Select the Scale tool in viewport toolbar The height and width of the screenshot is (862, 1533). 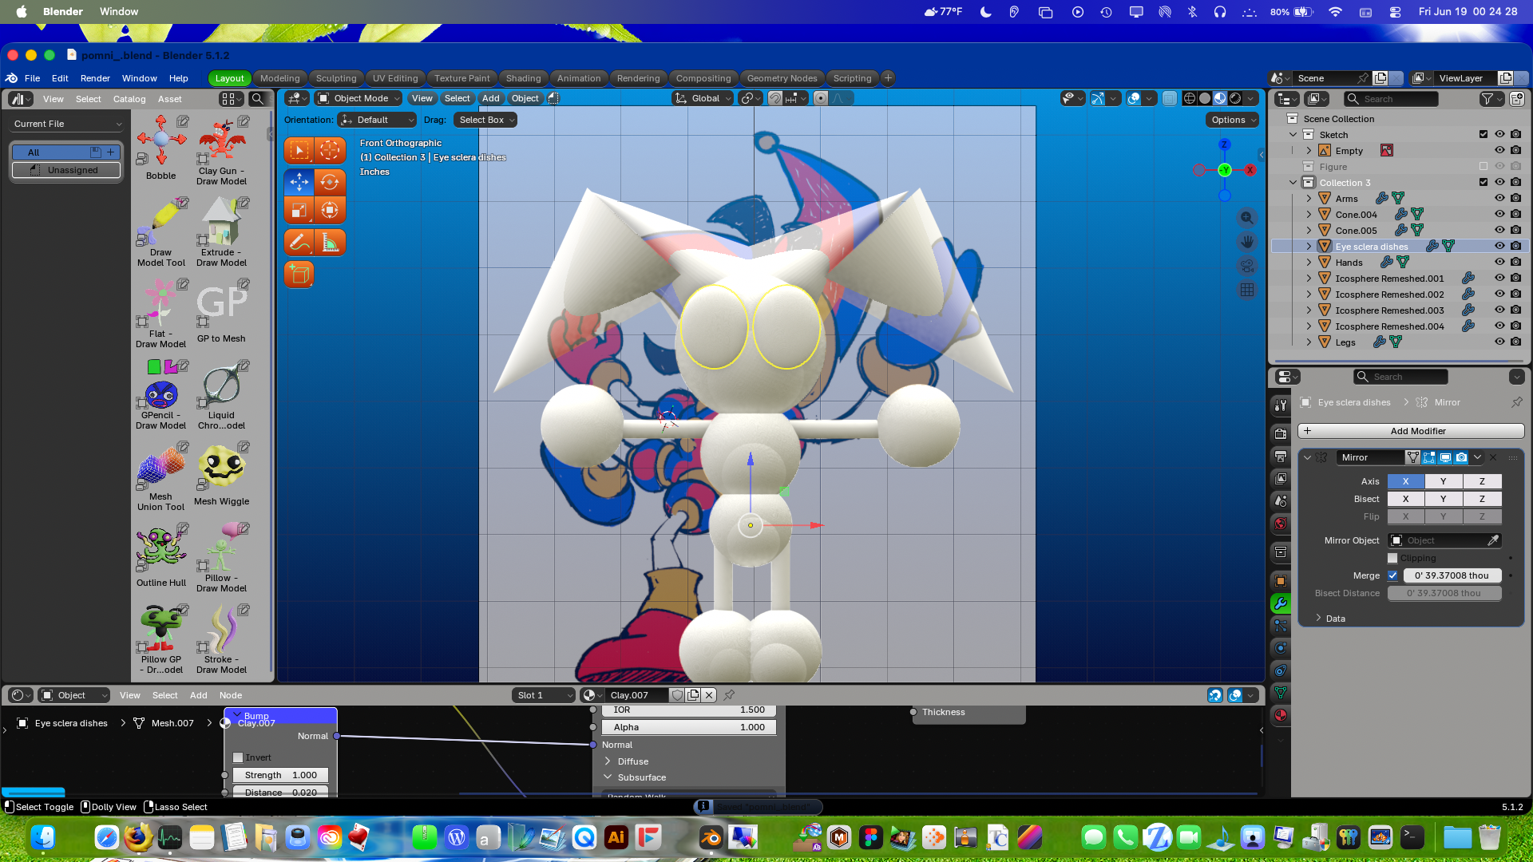point(299,211)
